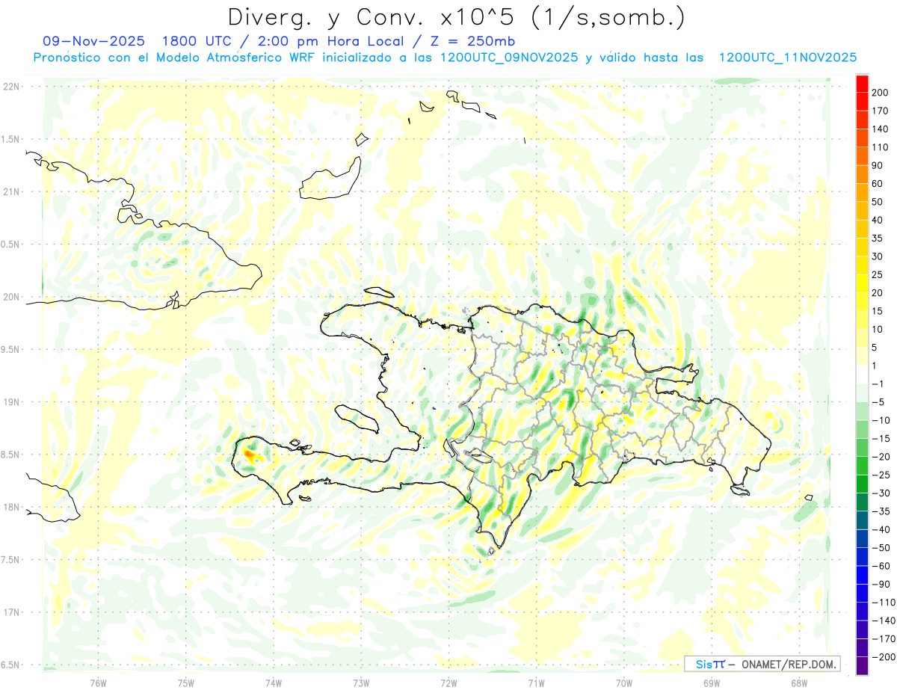Click the '19N' latitude label
This screenshot has height=693, width=897.
point(10,401)
